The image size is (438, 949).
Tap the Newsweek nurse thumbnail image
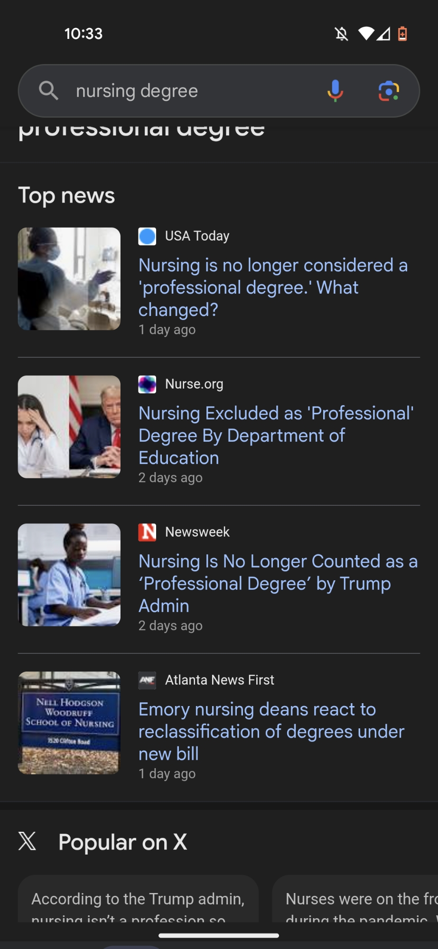point(69,575)
